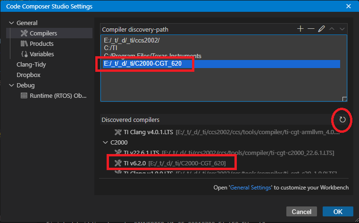This screenshot has height=223, width=359.
Task: Close the Code Composer Studio Settings dialog
Action: pos(348,6)
